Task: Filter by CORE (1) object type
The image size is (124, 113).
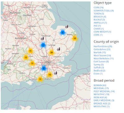Action: [98, 35]
